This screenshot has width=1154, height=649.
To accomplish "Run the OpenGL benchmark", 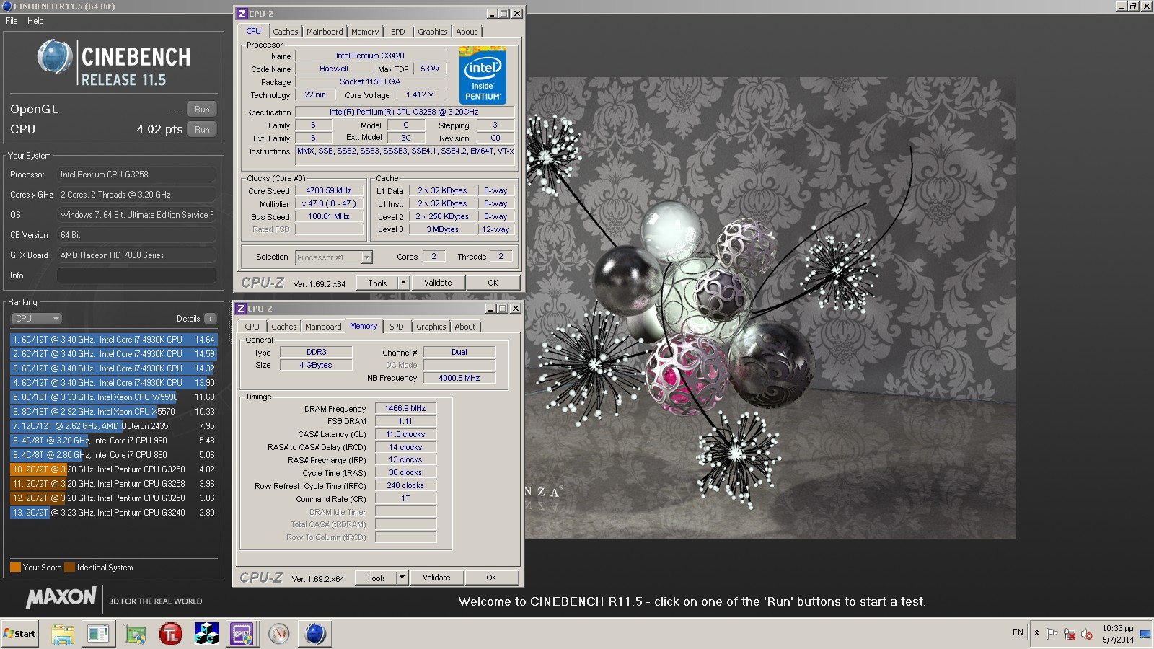I will point(202,110).
